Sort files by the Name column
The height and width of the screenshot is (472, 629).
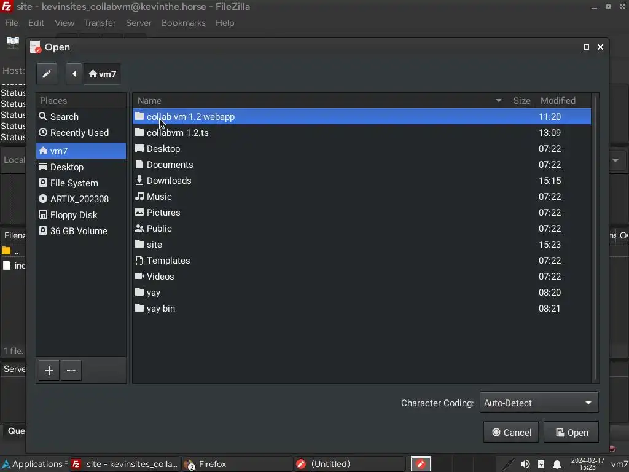coord(319,101)
